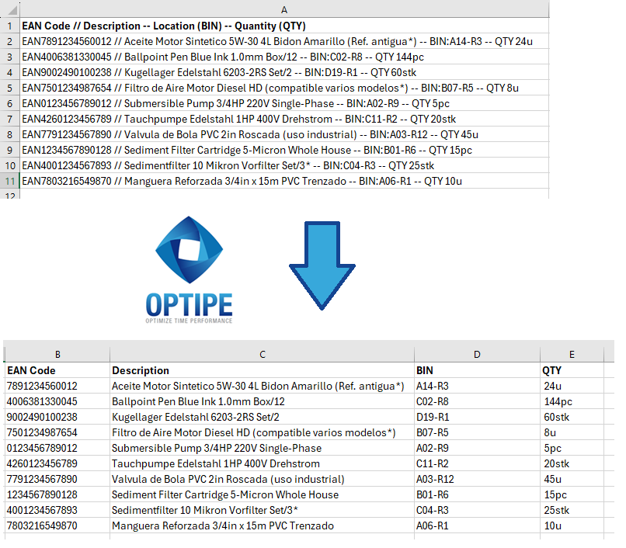The width and height of the screenshot is (626, 548).
Task: Click raw row for Kugellager Edelstahl 6203-2RS
Action: [x=284, y=73]
